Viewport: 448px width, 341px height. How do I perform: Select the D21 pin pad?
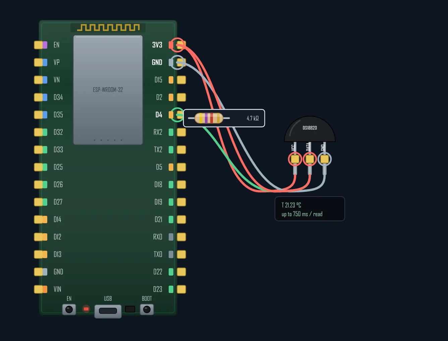(x=181, y=220)
